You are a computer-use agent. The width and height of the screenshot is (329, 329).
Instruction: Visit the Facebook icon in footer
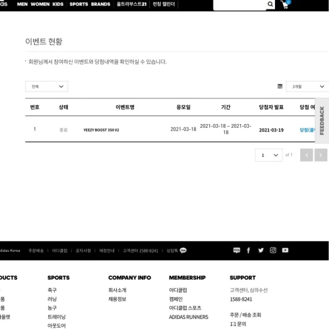[x=249, y=250]
